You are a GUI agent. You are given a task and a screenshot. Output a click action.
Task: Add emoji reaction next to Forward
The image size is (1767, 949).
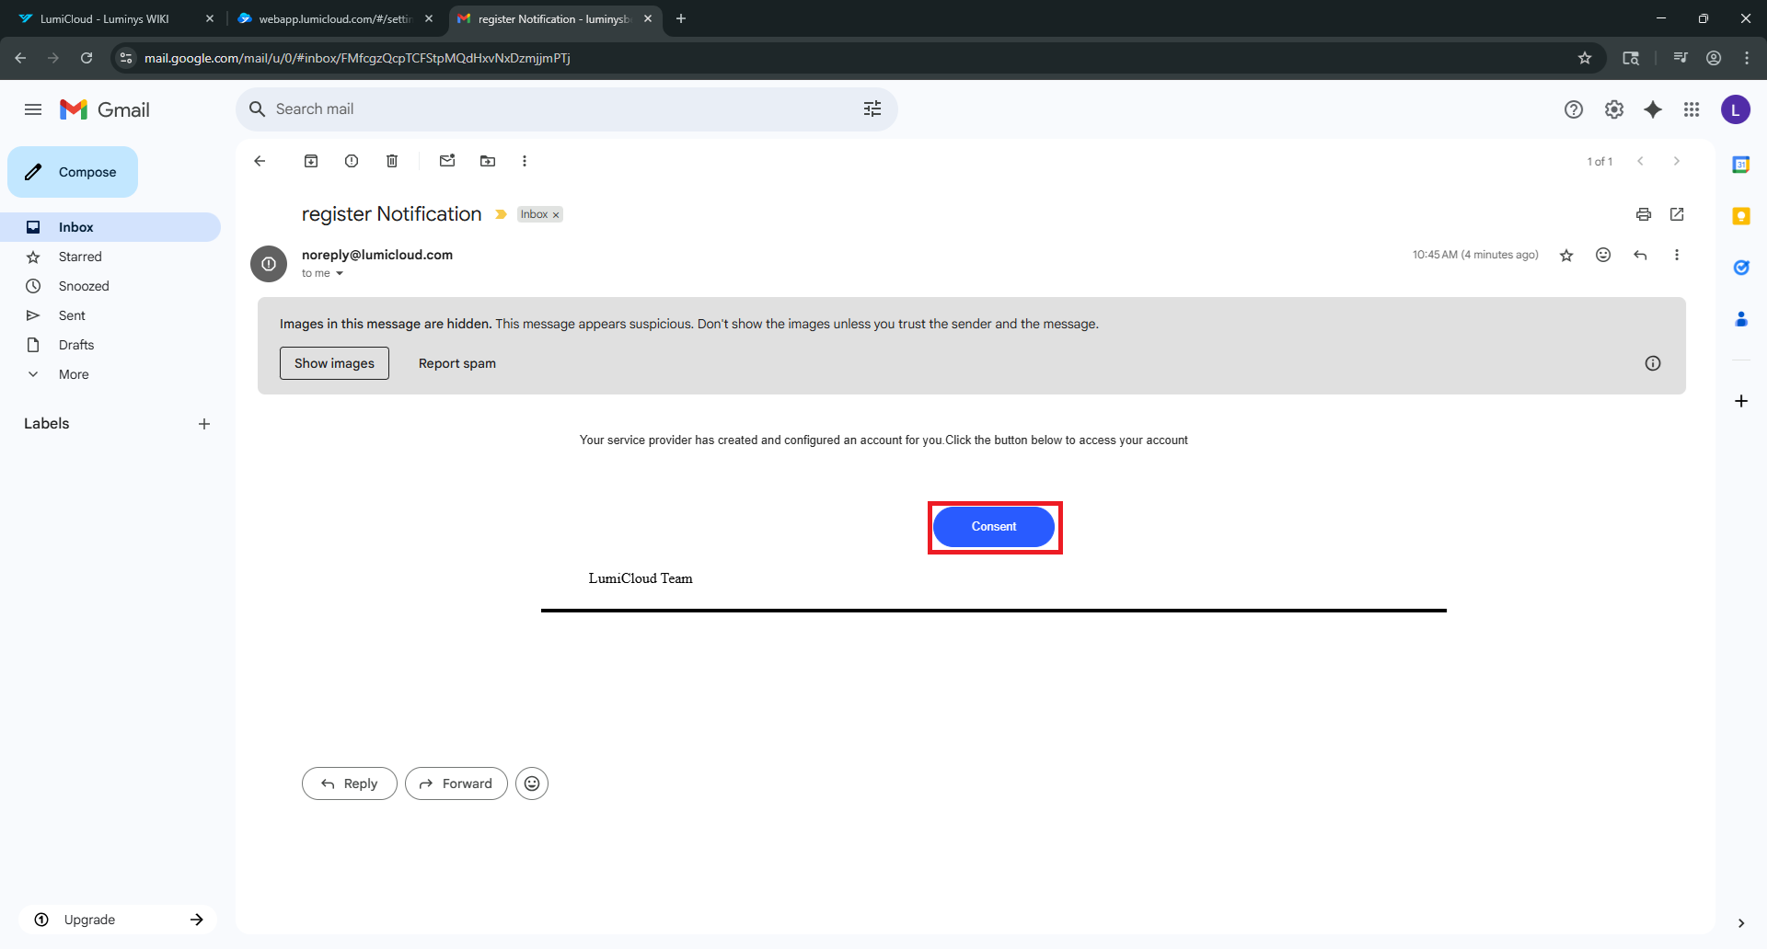532,783
